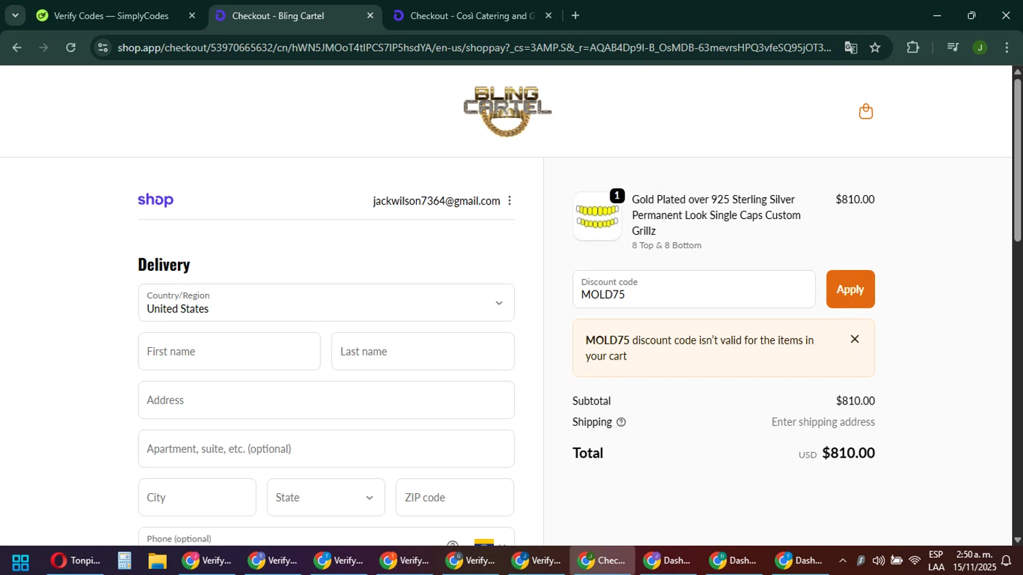1023x575 pixels.
Task: View site information icon in address bar
Action: click(x=102, y=48)
